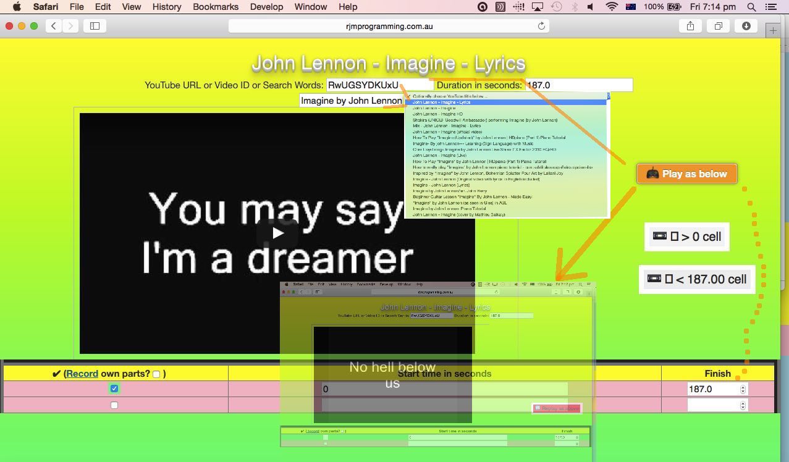Open the Bookmarks menu
The image size is (789, 462).
(x=216, y=7)
